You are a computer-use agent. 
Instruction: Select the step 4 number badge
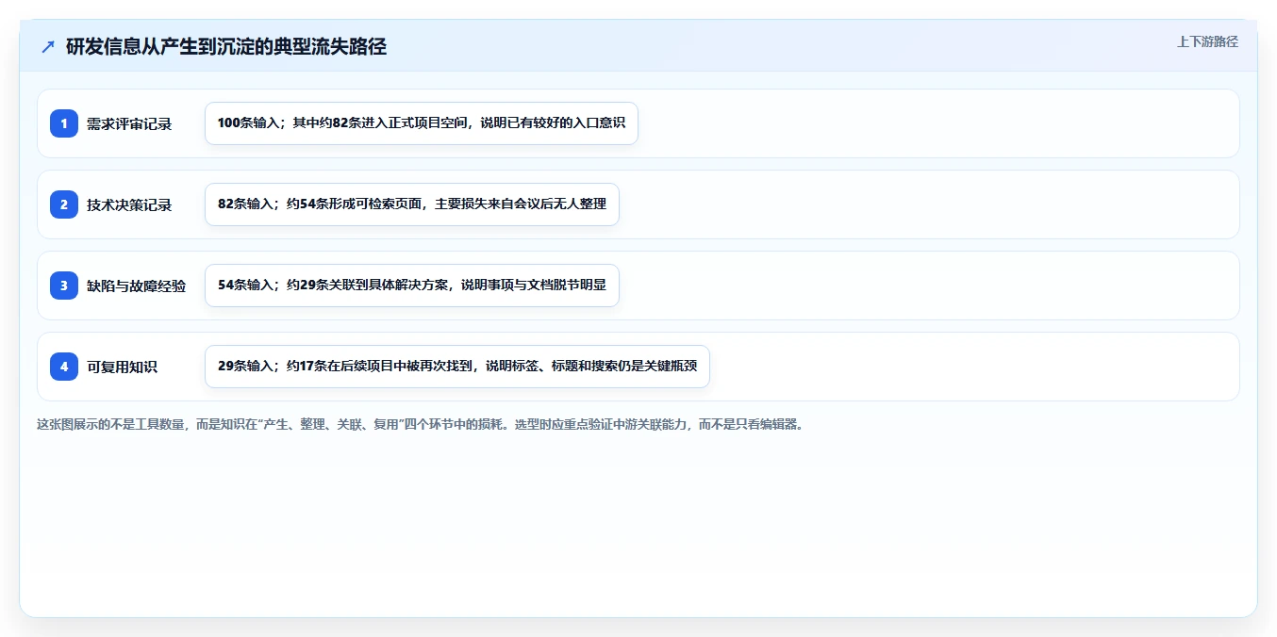click(64, 367)
